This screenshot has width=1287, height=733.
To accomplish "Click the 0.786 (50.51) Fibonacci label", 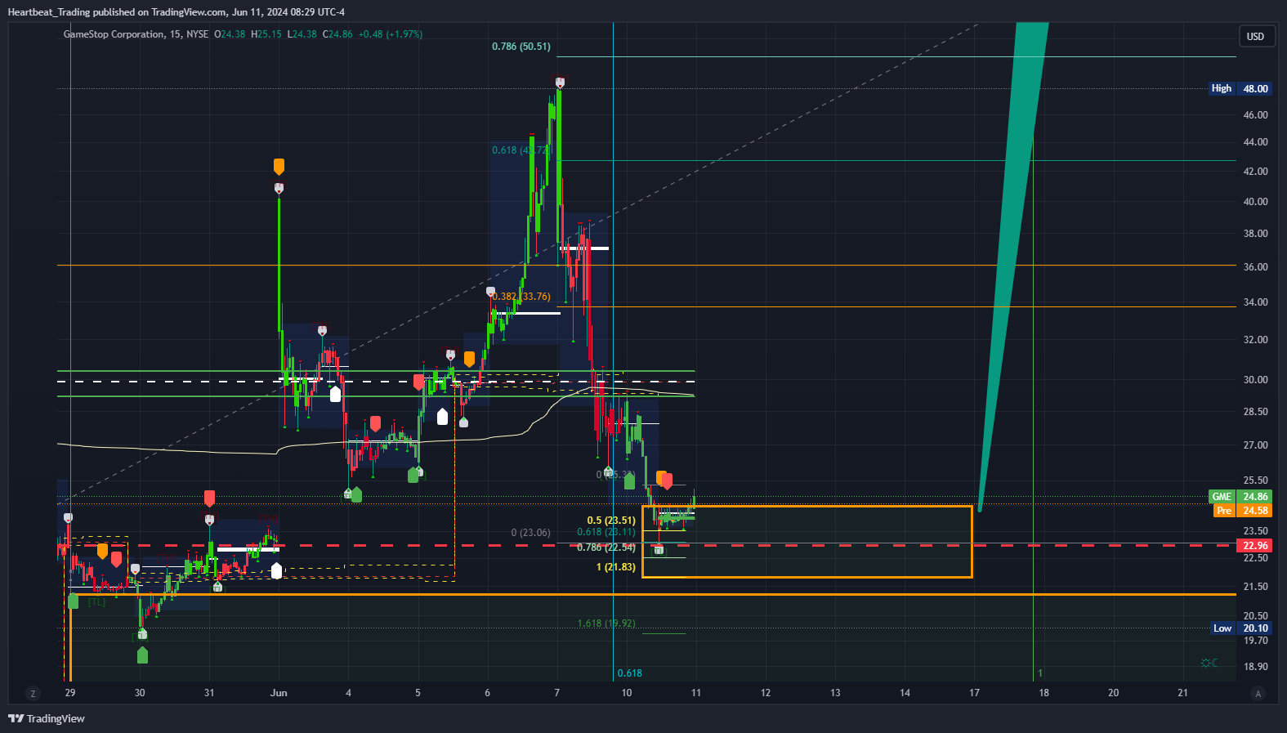I will 521,47.
